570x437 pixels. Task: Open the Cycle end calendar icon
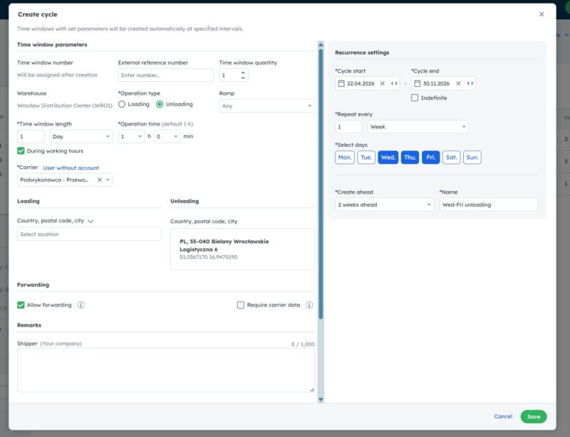(x=418, y=83)
